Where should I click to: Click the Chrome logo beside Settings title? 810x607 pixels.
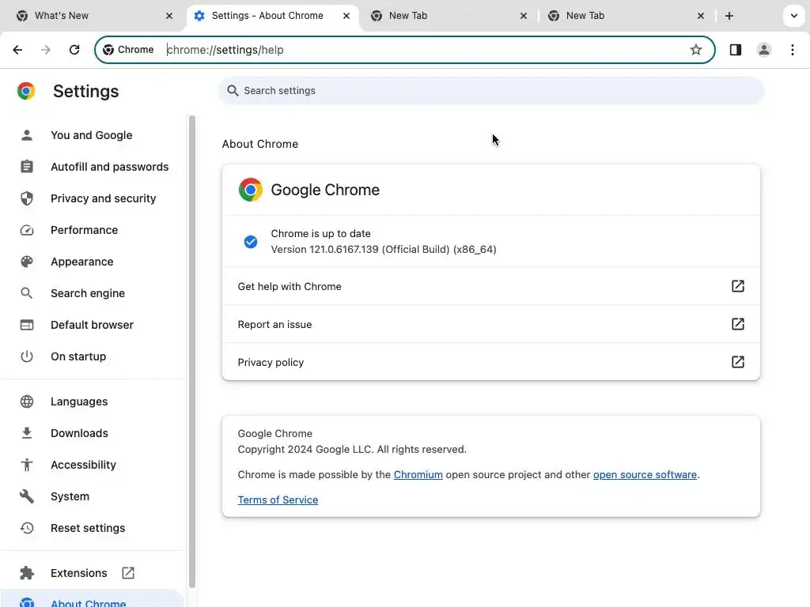coord(26,91)
